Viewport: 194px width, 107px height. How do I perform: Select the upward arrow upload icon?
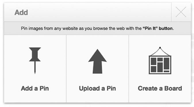(97, 61)
